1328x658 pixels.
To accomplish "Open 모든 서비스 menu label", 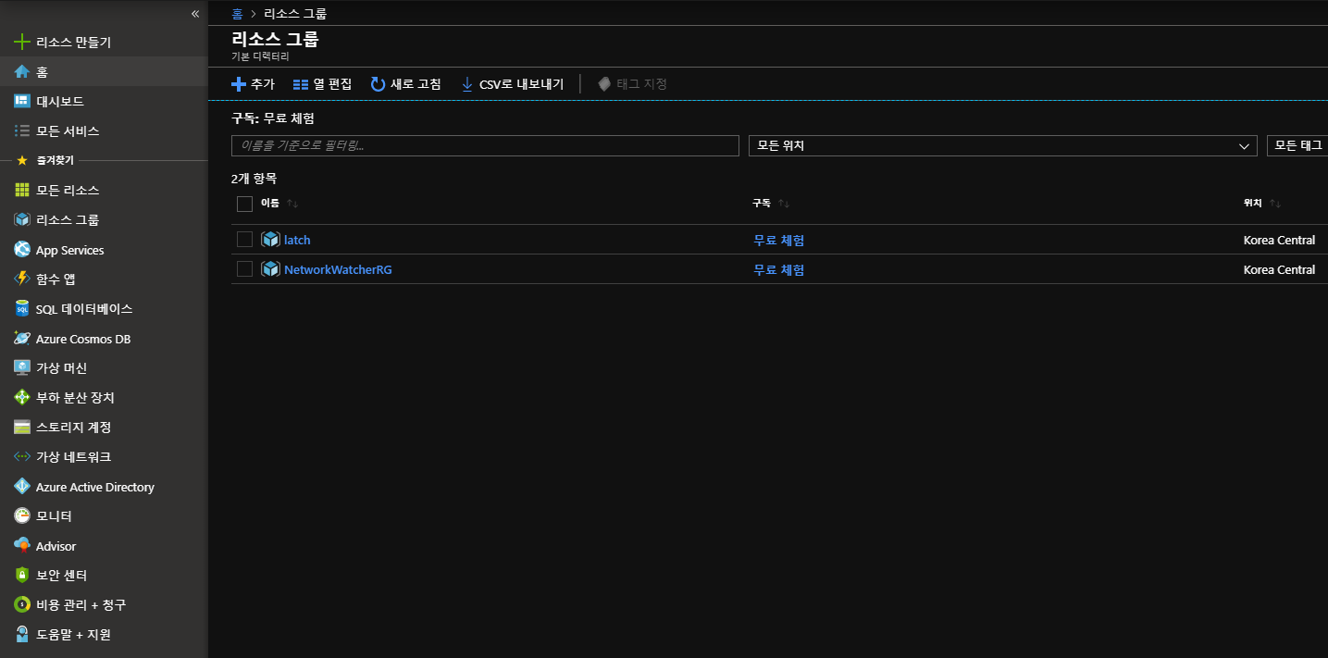I will point(68,130).
